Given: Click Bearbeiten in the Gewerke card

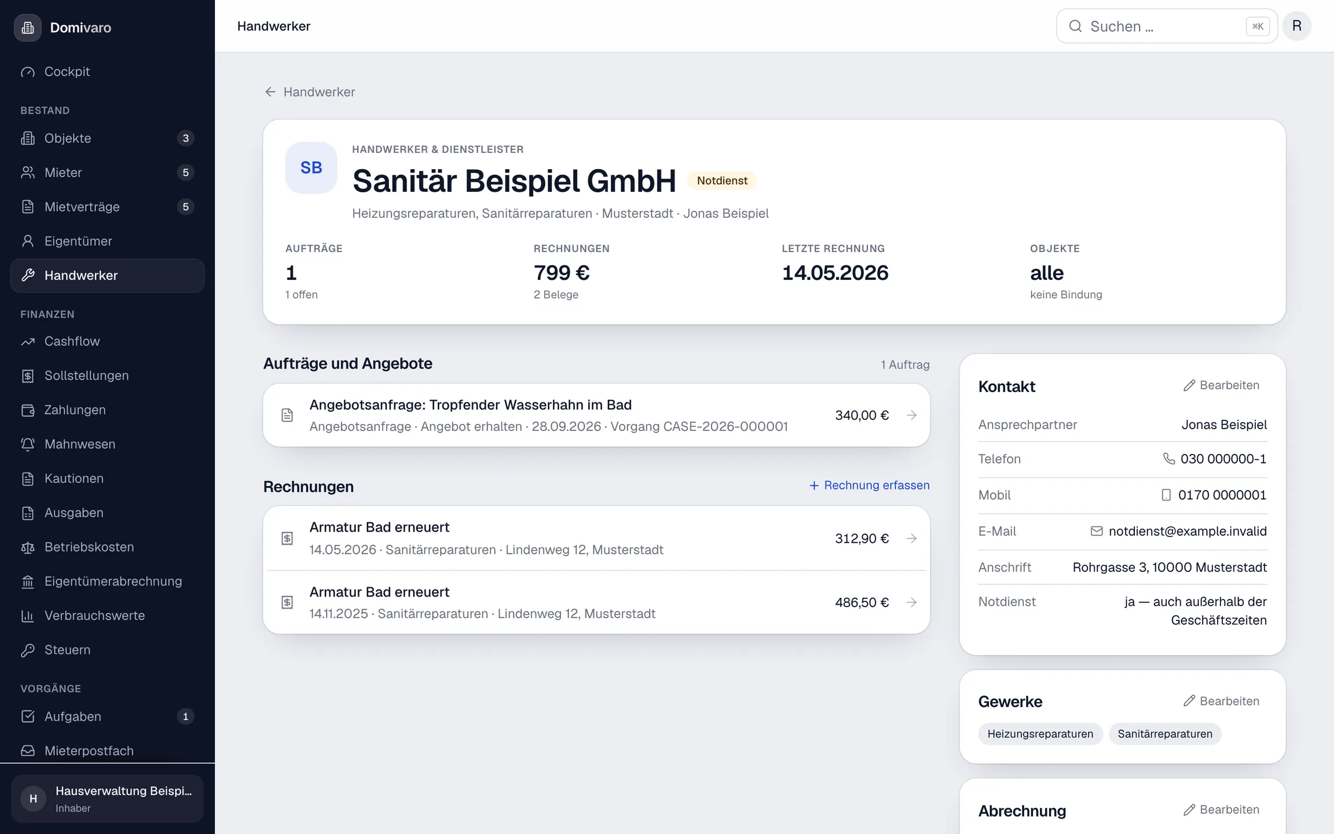Looking at the screenshot, I should tap(1221, 701).
